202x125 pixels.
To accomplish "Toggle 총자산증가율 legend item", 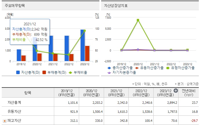I will (120, 68).
